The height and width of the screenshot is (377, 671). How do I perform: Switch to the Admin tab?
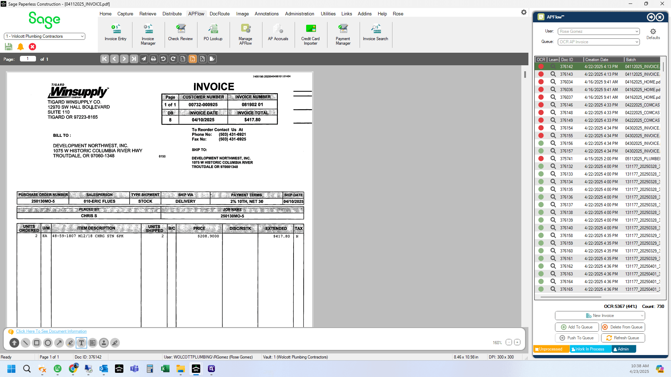coord(623,349)
